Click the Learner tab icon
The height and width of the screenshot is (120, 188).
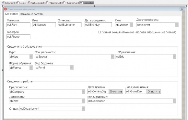click(x=18, y=3)
